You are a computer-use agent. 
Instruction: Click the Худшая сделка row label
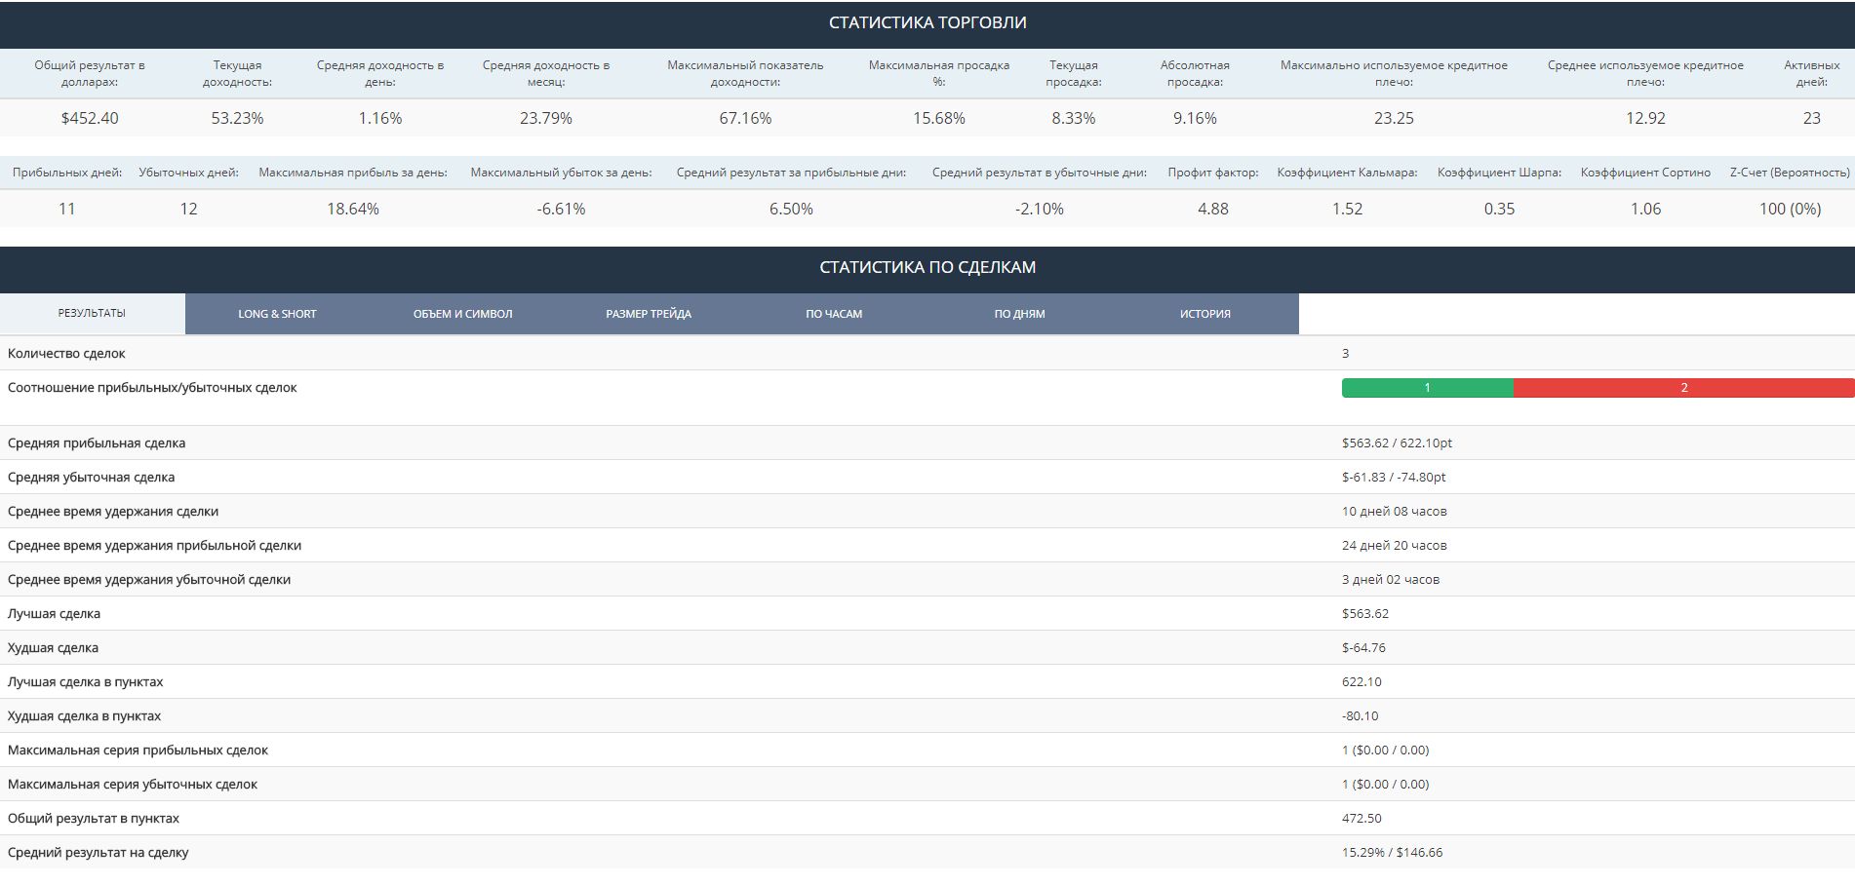click(53, 648)
